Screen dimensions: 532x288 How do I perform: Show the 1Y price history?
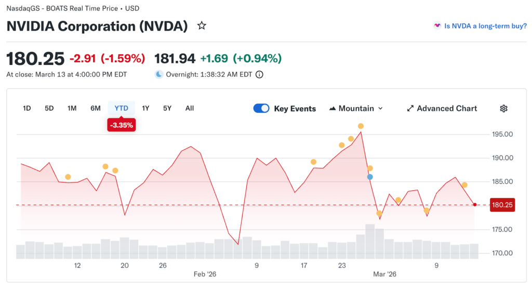[145, 108]
